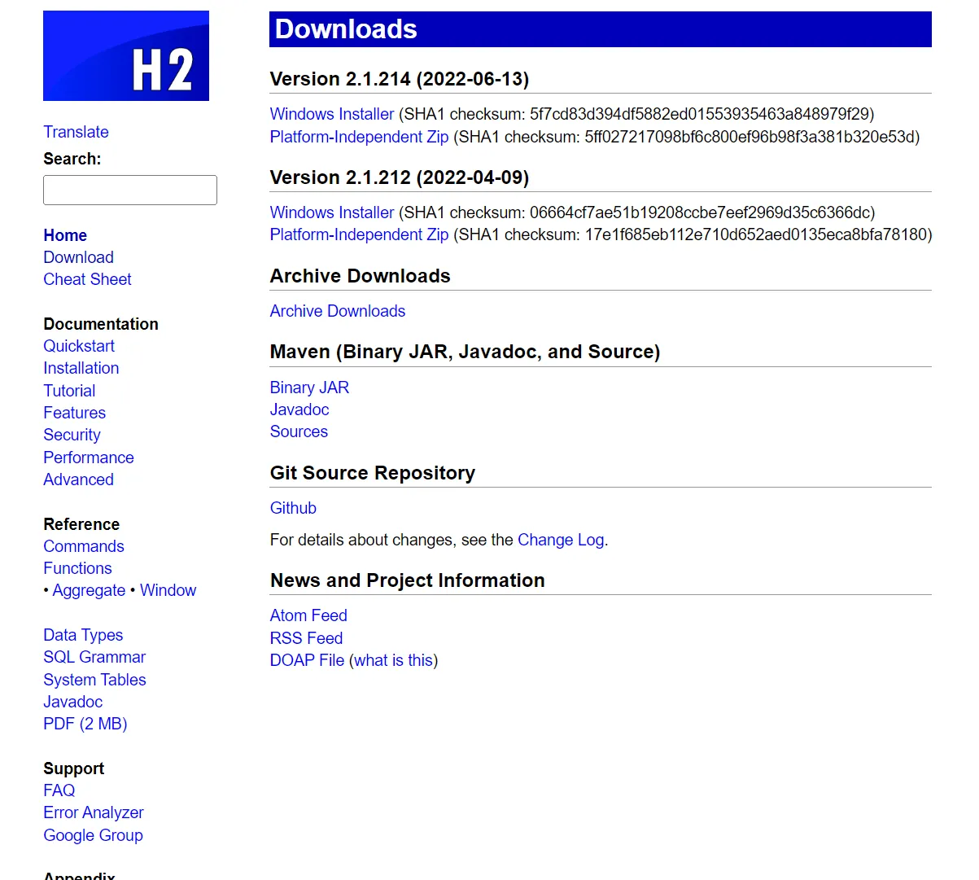Click the 'News and Project Information' heading
979x880 pixels.
click(x=408, y=580)
